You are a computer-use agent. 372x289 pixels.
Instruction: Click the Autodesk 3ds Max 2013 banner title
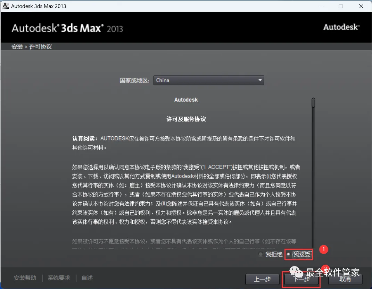(67, 28)
